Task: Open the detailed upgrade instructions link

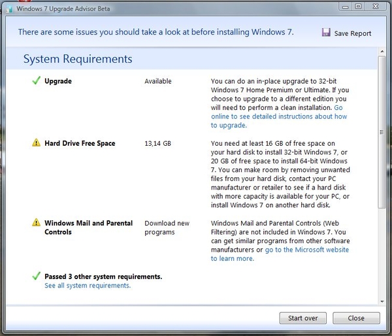Action: [279, 116]
